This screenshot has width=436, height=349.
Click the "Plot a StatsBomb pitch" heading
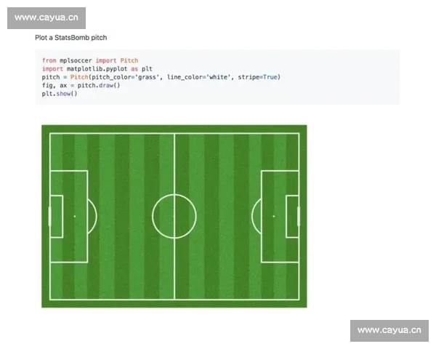coord(71,37)
